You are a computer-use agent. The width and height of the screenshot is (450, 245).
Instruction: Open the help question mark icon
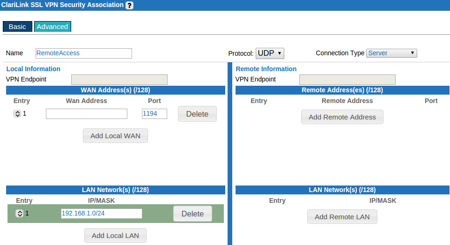click(x=129, y=6)
